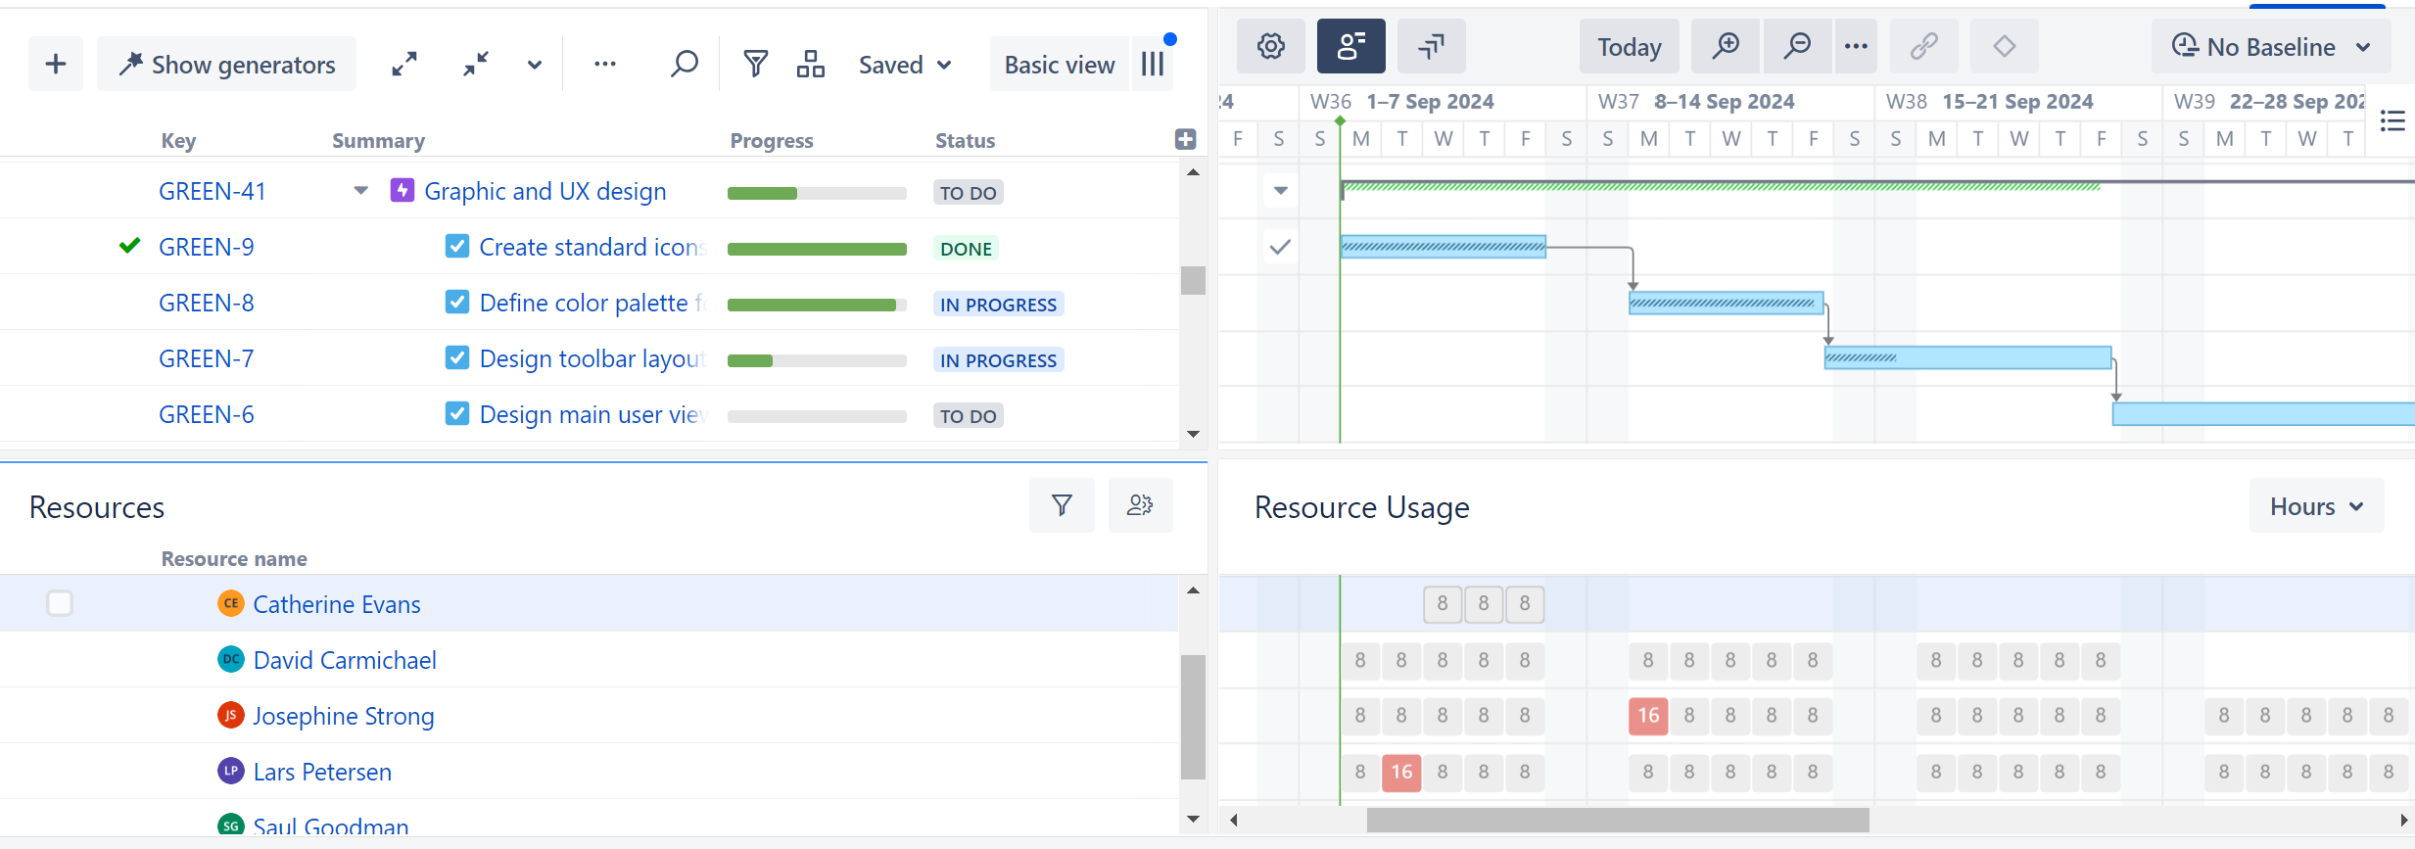The image size is (2415, 849).
Task: Open resource settings icon in Resources panel
Action: (1140, 505)
